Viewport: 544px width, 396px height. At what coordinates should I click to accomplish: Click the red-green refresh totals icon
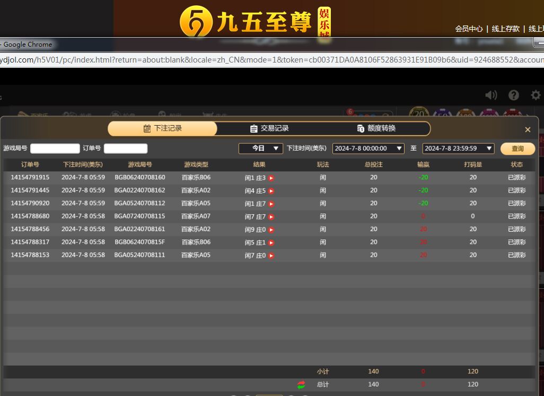[x=301, y=384]
